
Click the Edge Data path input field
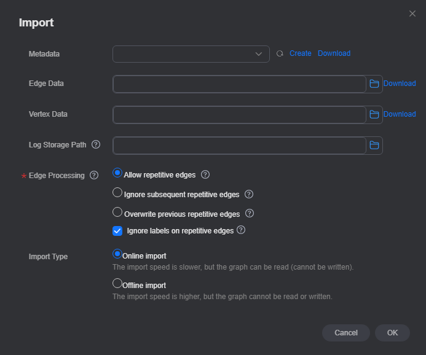pyautogui.click(x=239, y=84)
